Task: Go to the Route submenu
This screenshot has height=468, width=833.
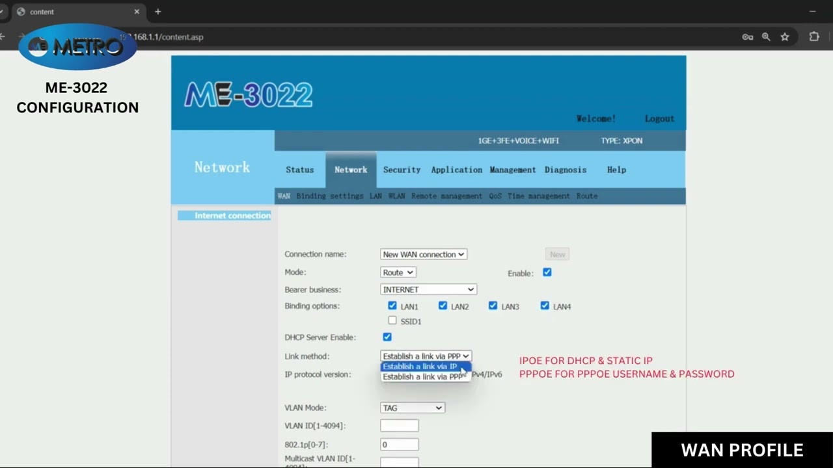Action: click(586, 196)
